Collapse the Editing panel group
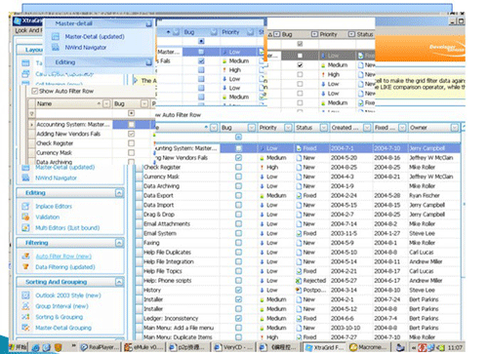The image size is (488, 354). [x=119, y=193]
